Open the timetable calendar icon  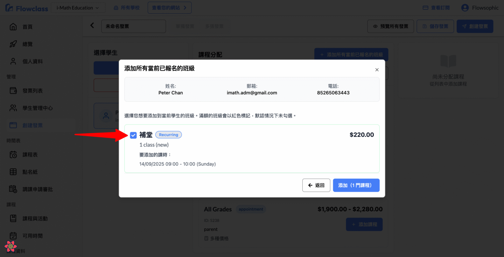pos(13,155)
